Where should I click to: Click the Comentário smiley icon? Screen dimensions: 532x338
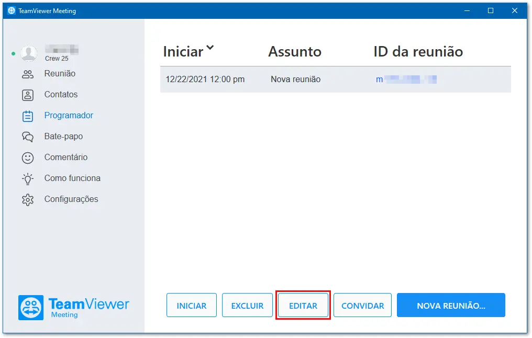(x=28, y=158)
